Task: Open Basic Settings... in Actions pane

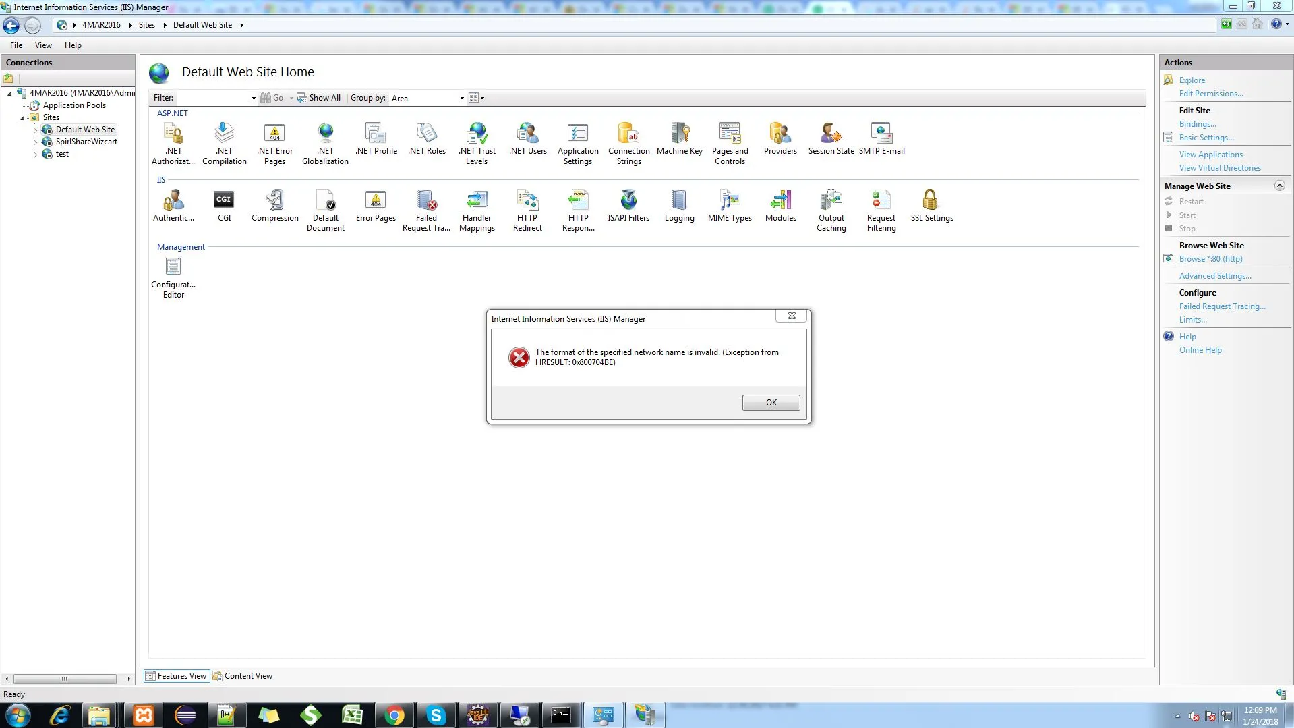Action: [1206, 138]
